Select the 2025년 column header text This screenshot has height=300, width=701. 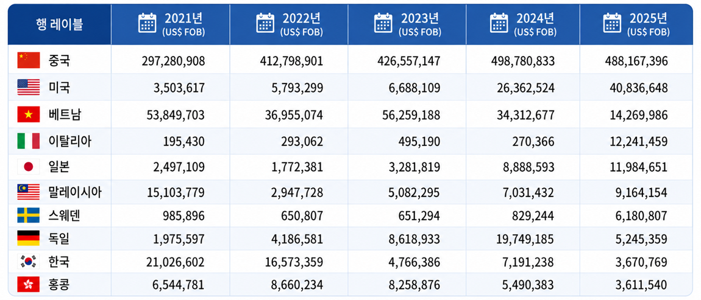[x=648, y=18]
